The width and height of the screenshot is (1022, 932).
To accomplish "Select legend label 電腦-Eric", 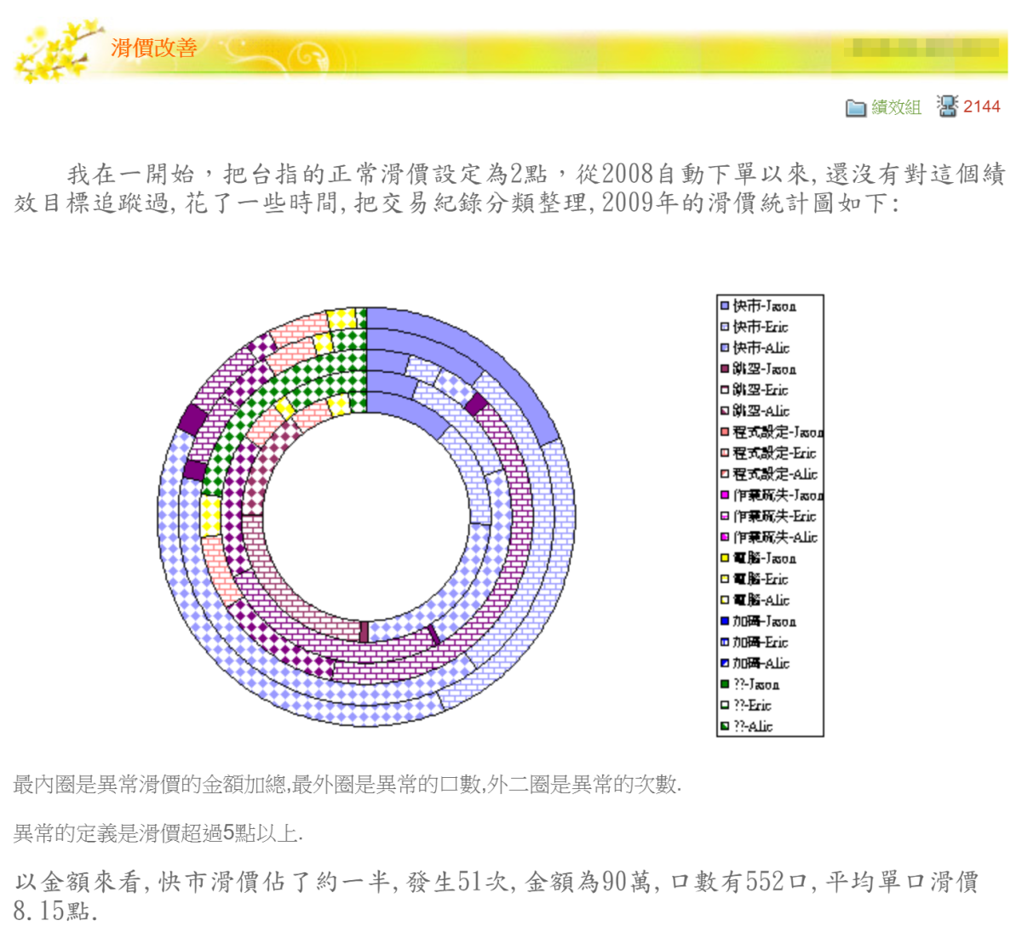I will (761, 579).
